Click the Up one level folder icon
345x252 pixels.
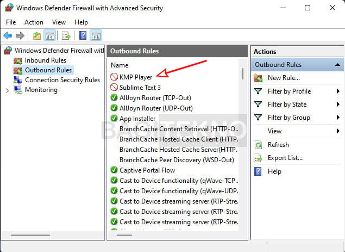tap(37, 35)
